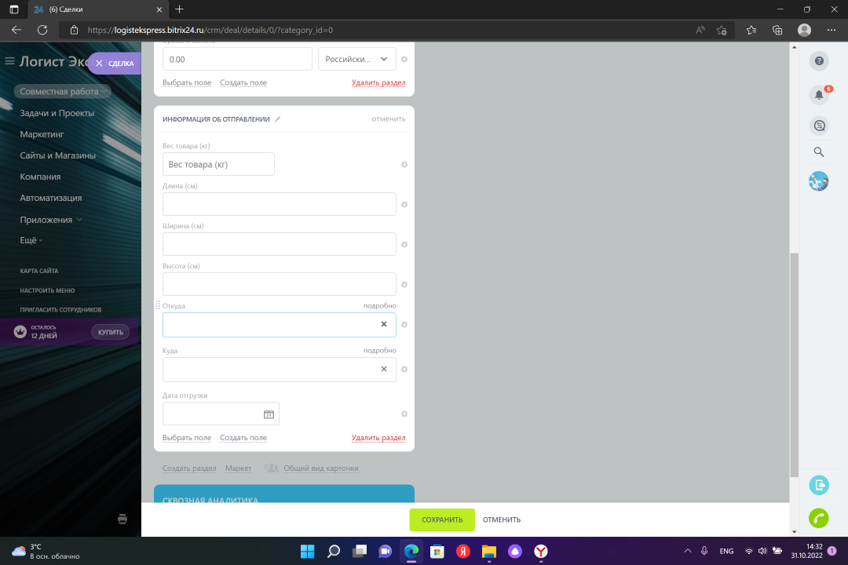The width and height of the screenshot is (848, 565).
Task: Open calendar picker in Дата отгрузки field
Action: [269, 414]
